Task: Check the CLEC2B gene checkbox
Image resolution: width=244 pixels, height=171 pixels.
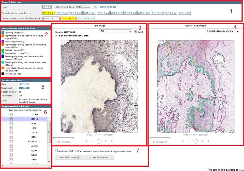Action: point(11,132)
